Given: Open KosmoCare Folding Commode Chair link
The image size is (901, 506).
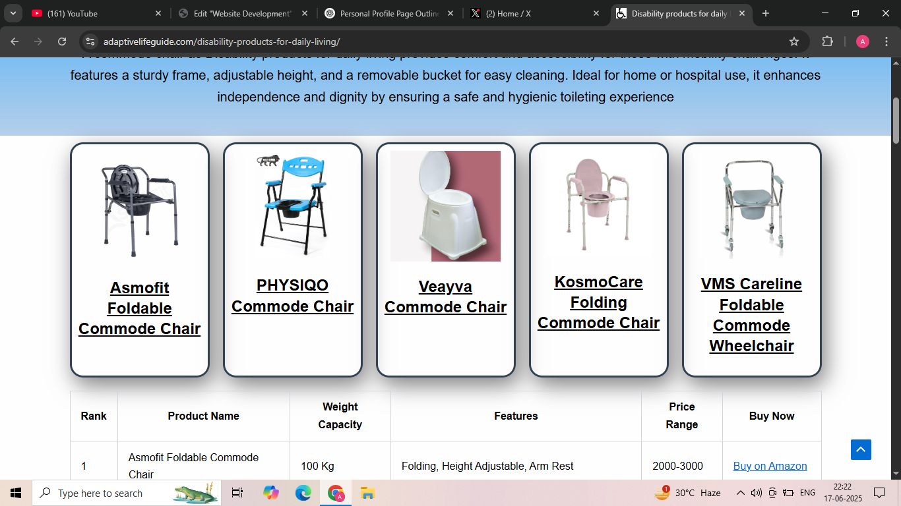Looking at the screenshot, I should 598,302.
